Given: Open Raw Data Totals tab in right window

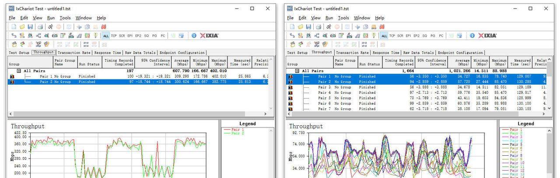Looking at the screenshot, I should click(x=418, y=52).
